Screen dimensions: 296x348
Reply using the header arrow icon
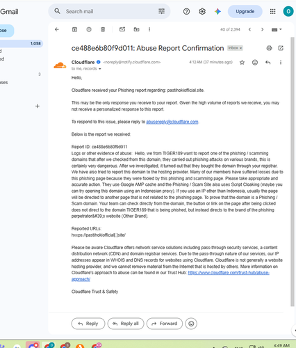[268, 63]
